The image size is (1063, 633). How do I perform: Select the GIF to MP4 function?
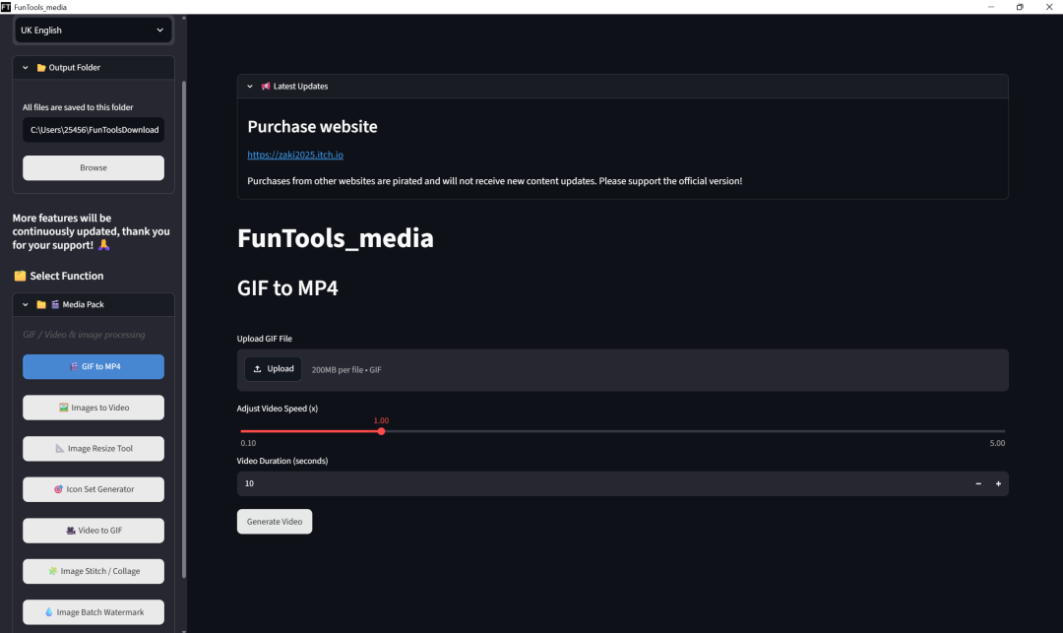point(94,366)
